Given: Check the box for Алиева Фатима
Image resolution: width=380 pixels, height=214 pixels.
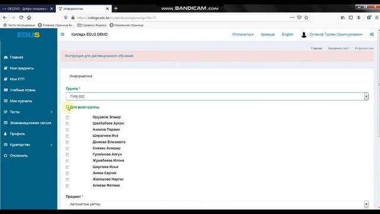Looking at the screenshot, I should click(67, 186).
